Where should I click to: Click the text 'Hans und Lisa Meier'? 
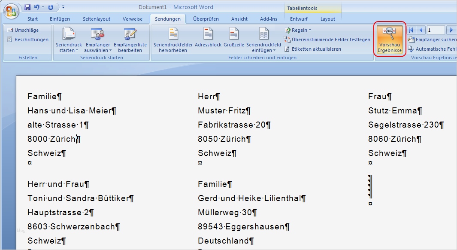click(70, 111)
